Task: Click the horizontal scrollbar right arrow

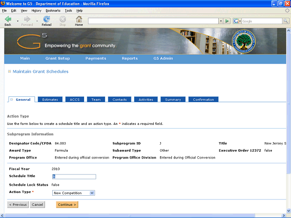Action: point(284,216)
